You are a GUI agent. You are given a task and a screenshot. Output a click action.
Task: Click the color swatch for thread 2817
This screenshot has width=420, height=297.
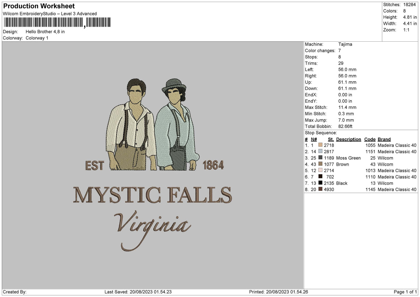pos(320,152)
